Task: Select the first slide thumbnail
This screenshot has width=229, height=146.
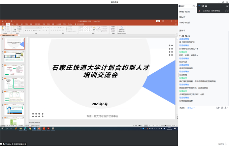Action: [x=14, y=44]
